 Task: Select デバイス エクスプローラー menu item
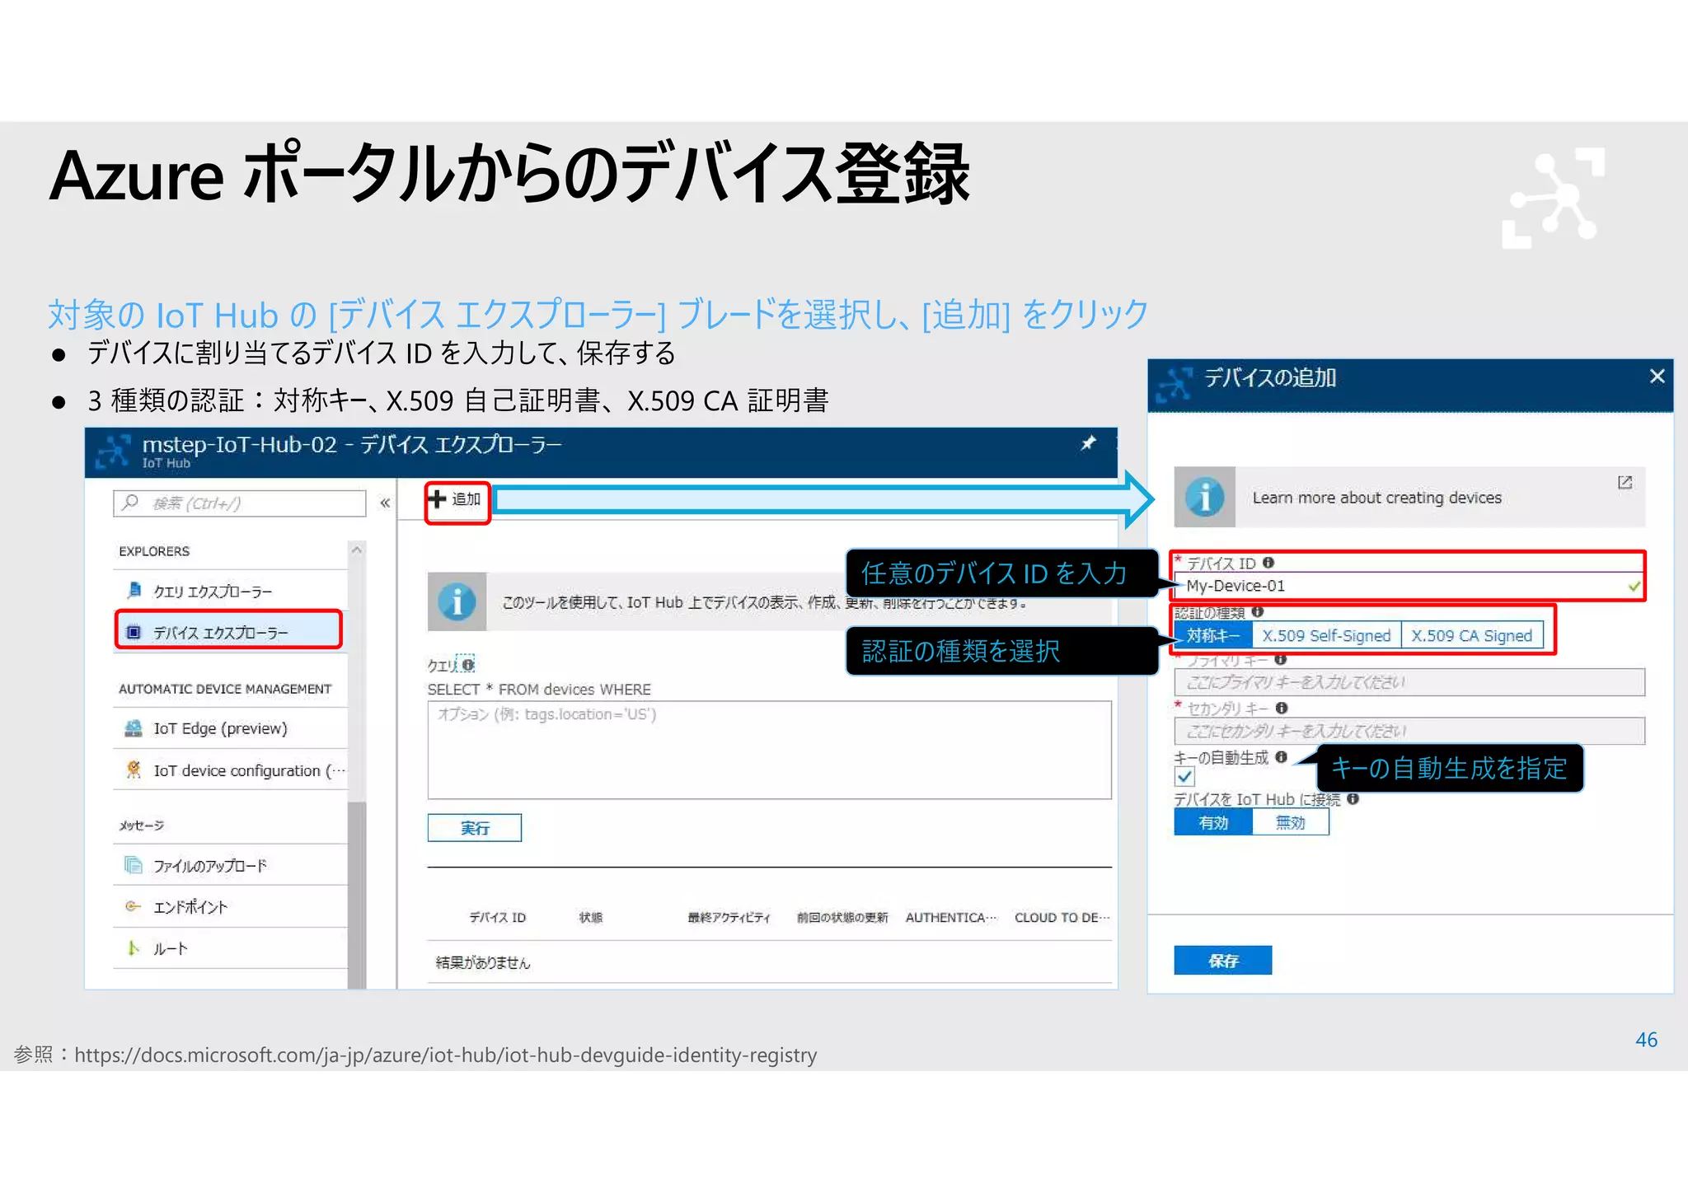[229, 632]
